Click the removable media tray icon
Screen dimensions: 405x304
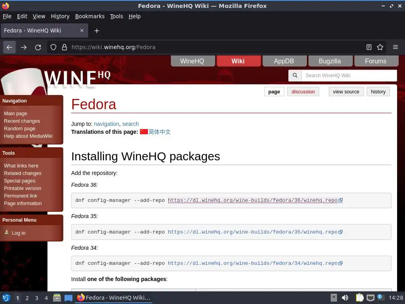coord(334,298)
